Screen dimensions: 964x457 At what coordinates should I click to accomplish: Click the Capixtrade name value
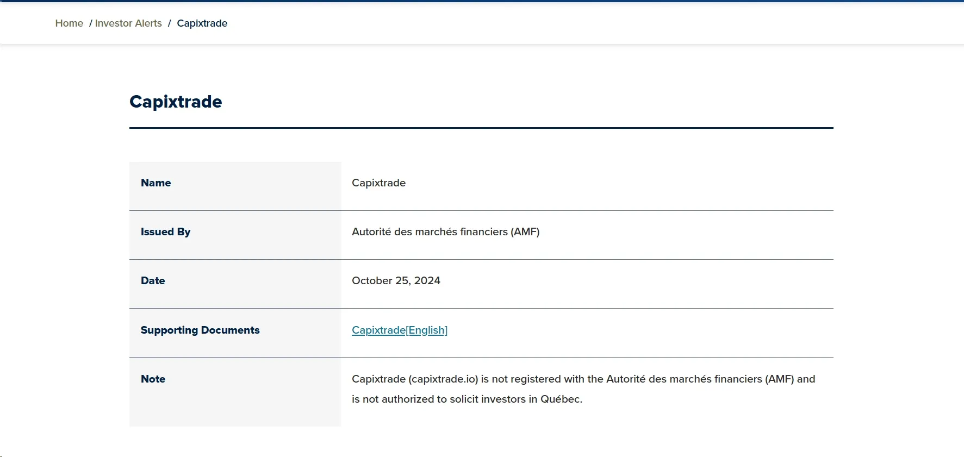(x=379, y=183)
